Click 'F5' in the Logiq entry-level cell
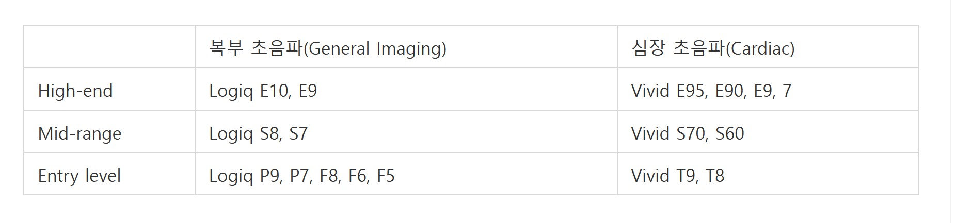Image resolution: width=956 pixels, height=223 pixels. pos(386,176)
